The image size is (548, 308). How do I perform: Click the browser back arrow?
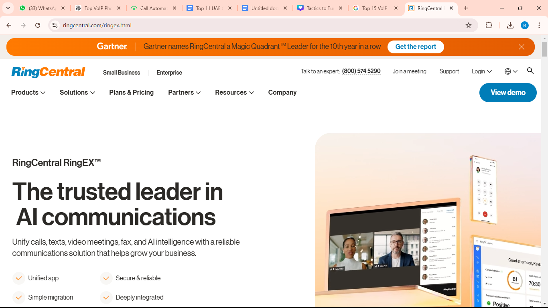click(x=9, y=25)
